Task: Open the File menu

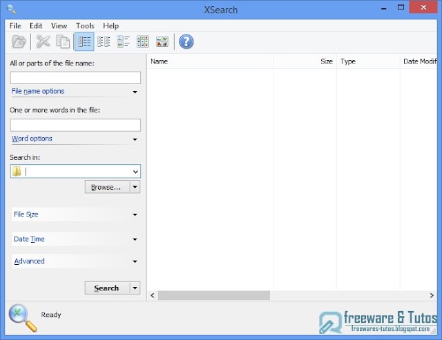Action: coord(15,26)
